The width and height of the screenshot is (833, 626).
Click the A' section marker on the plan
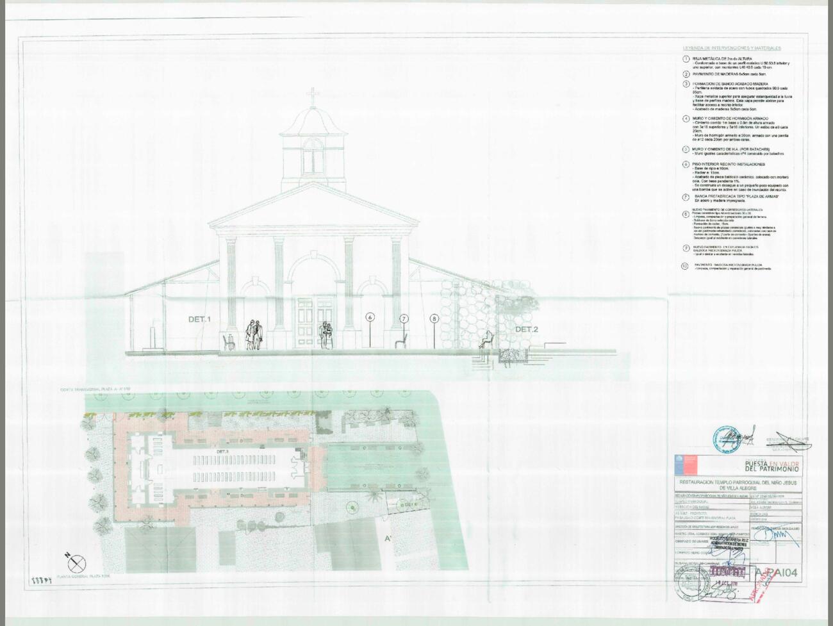pyautogui.click(x=388, y=538)
